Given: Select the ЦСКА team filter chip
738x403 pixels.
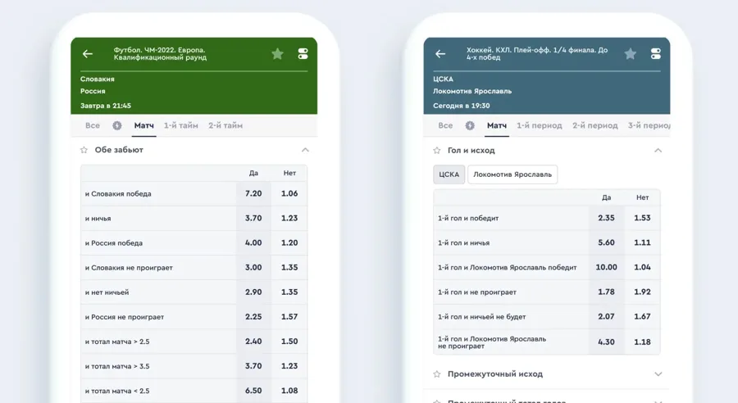Looking at the screenshot, I should tap(449, 174).
